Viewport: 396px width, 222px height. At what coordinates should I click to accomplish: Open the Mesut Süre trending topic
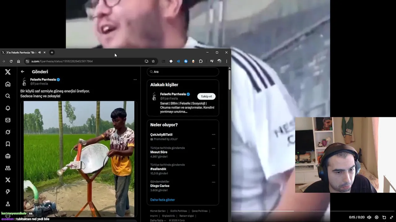pyautogui.click(x=159, y=152)
